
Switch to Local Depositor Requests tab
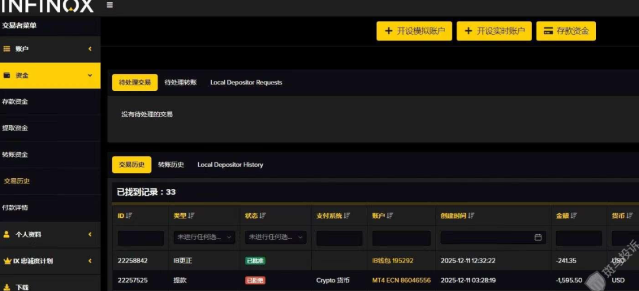[x=246, y=83]
